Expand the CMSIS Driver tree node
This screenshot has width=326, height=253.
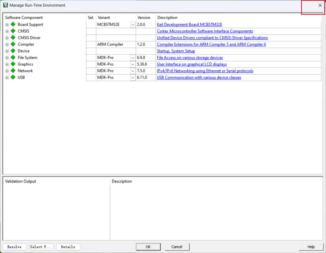pos(7,38)
